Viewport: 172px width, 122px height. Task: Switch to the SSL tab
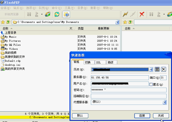click(x=100, y=62)
